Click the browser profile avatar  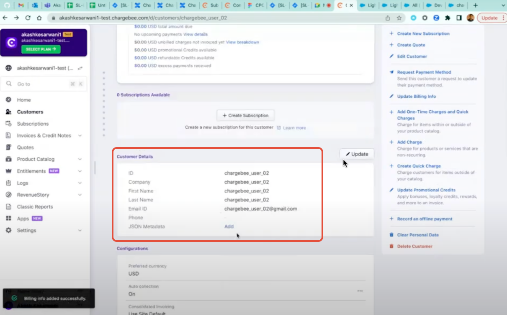pos(471,18)
